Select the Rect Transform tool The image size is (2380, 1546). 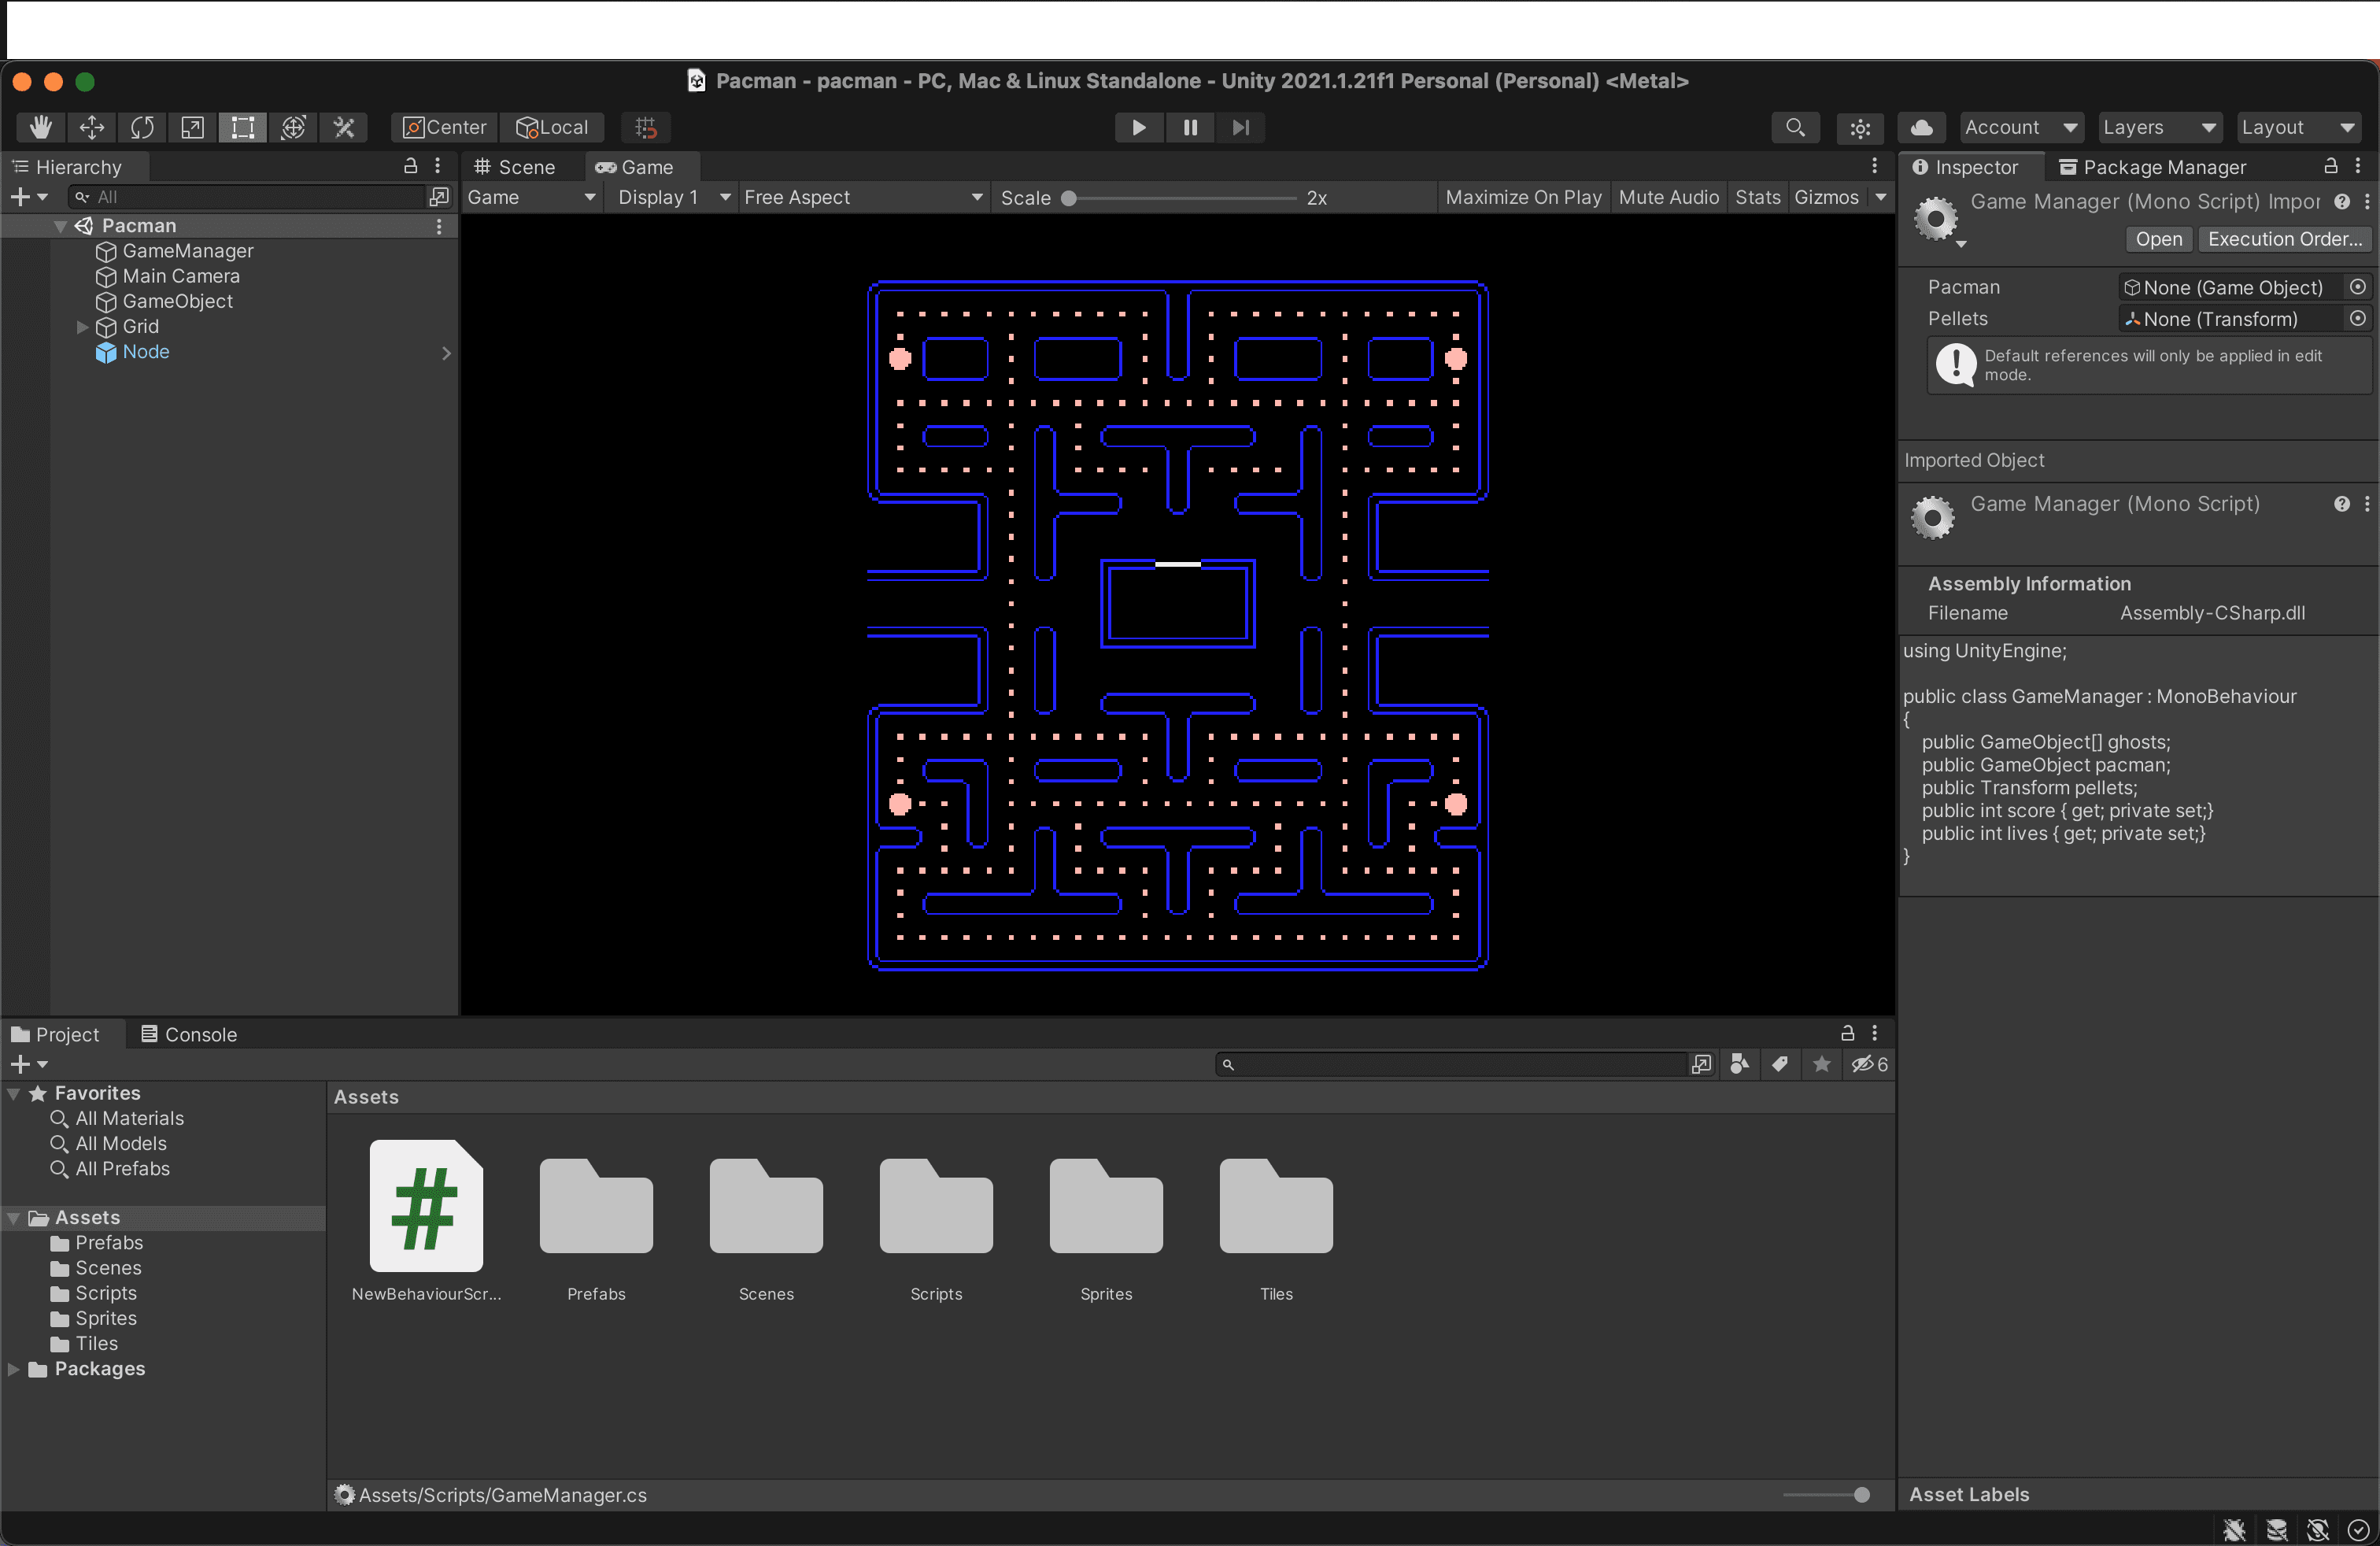click(x=243, y=127)
